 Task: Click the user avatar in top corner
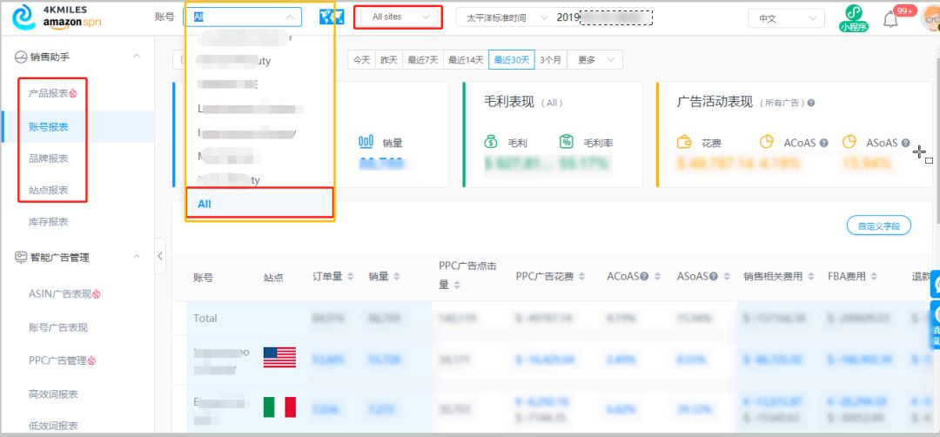[x=930, y=18]
